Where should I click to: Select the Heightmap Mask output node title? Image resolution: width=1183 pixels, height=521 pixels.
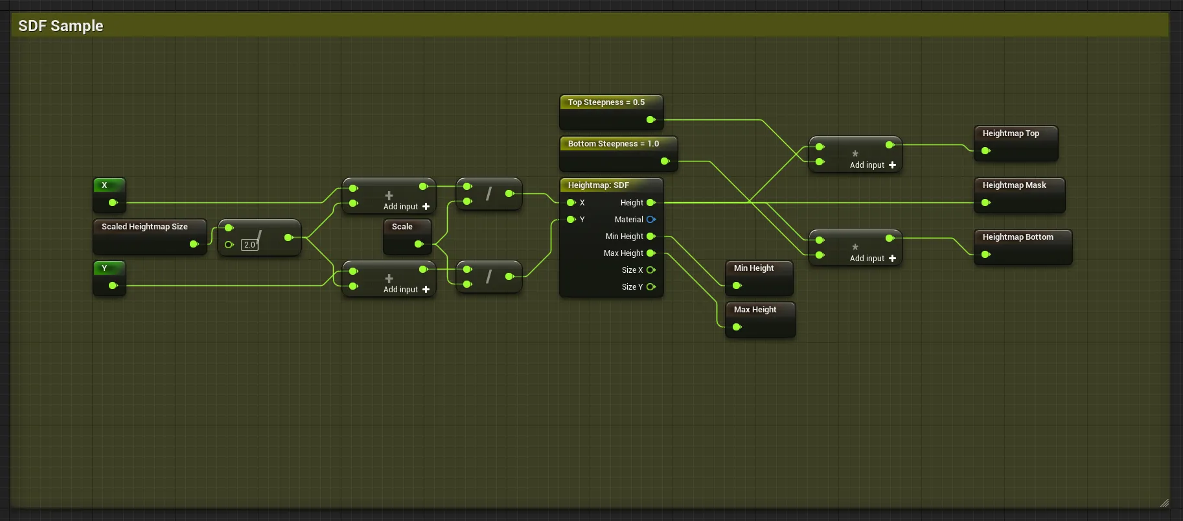[x=1014, y=185]
